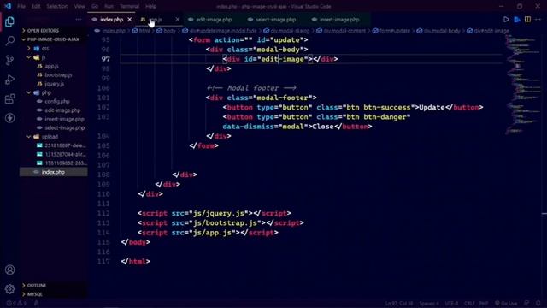Select index.php in the file tree
The width and height of the screenshot is (547, 308).
click(53, 172)
